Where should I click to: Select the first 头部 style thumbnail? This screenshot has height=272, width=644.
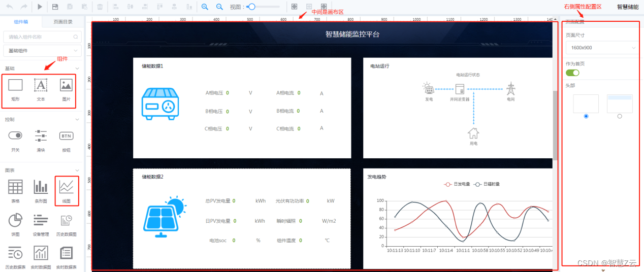coord(586,104)
